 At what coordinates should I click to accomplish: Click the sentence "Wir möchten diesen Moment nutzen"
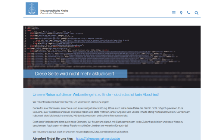tap(71, 102)
